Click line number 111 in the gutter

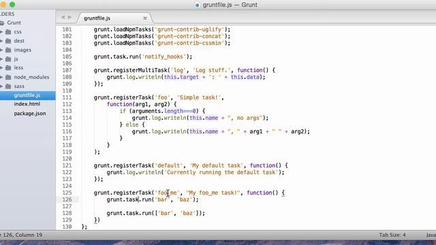click(x=67, y=97)
